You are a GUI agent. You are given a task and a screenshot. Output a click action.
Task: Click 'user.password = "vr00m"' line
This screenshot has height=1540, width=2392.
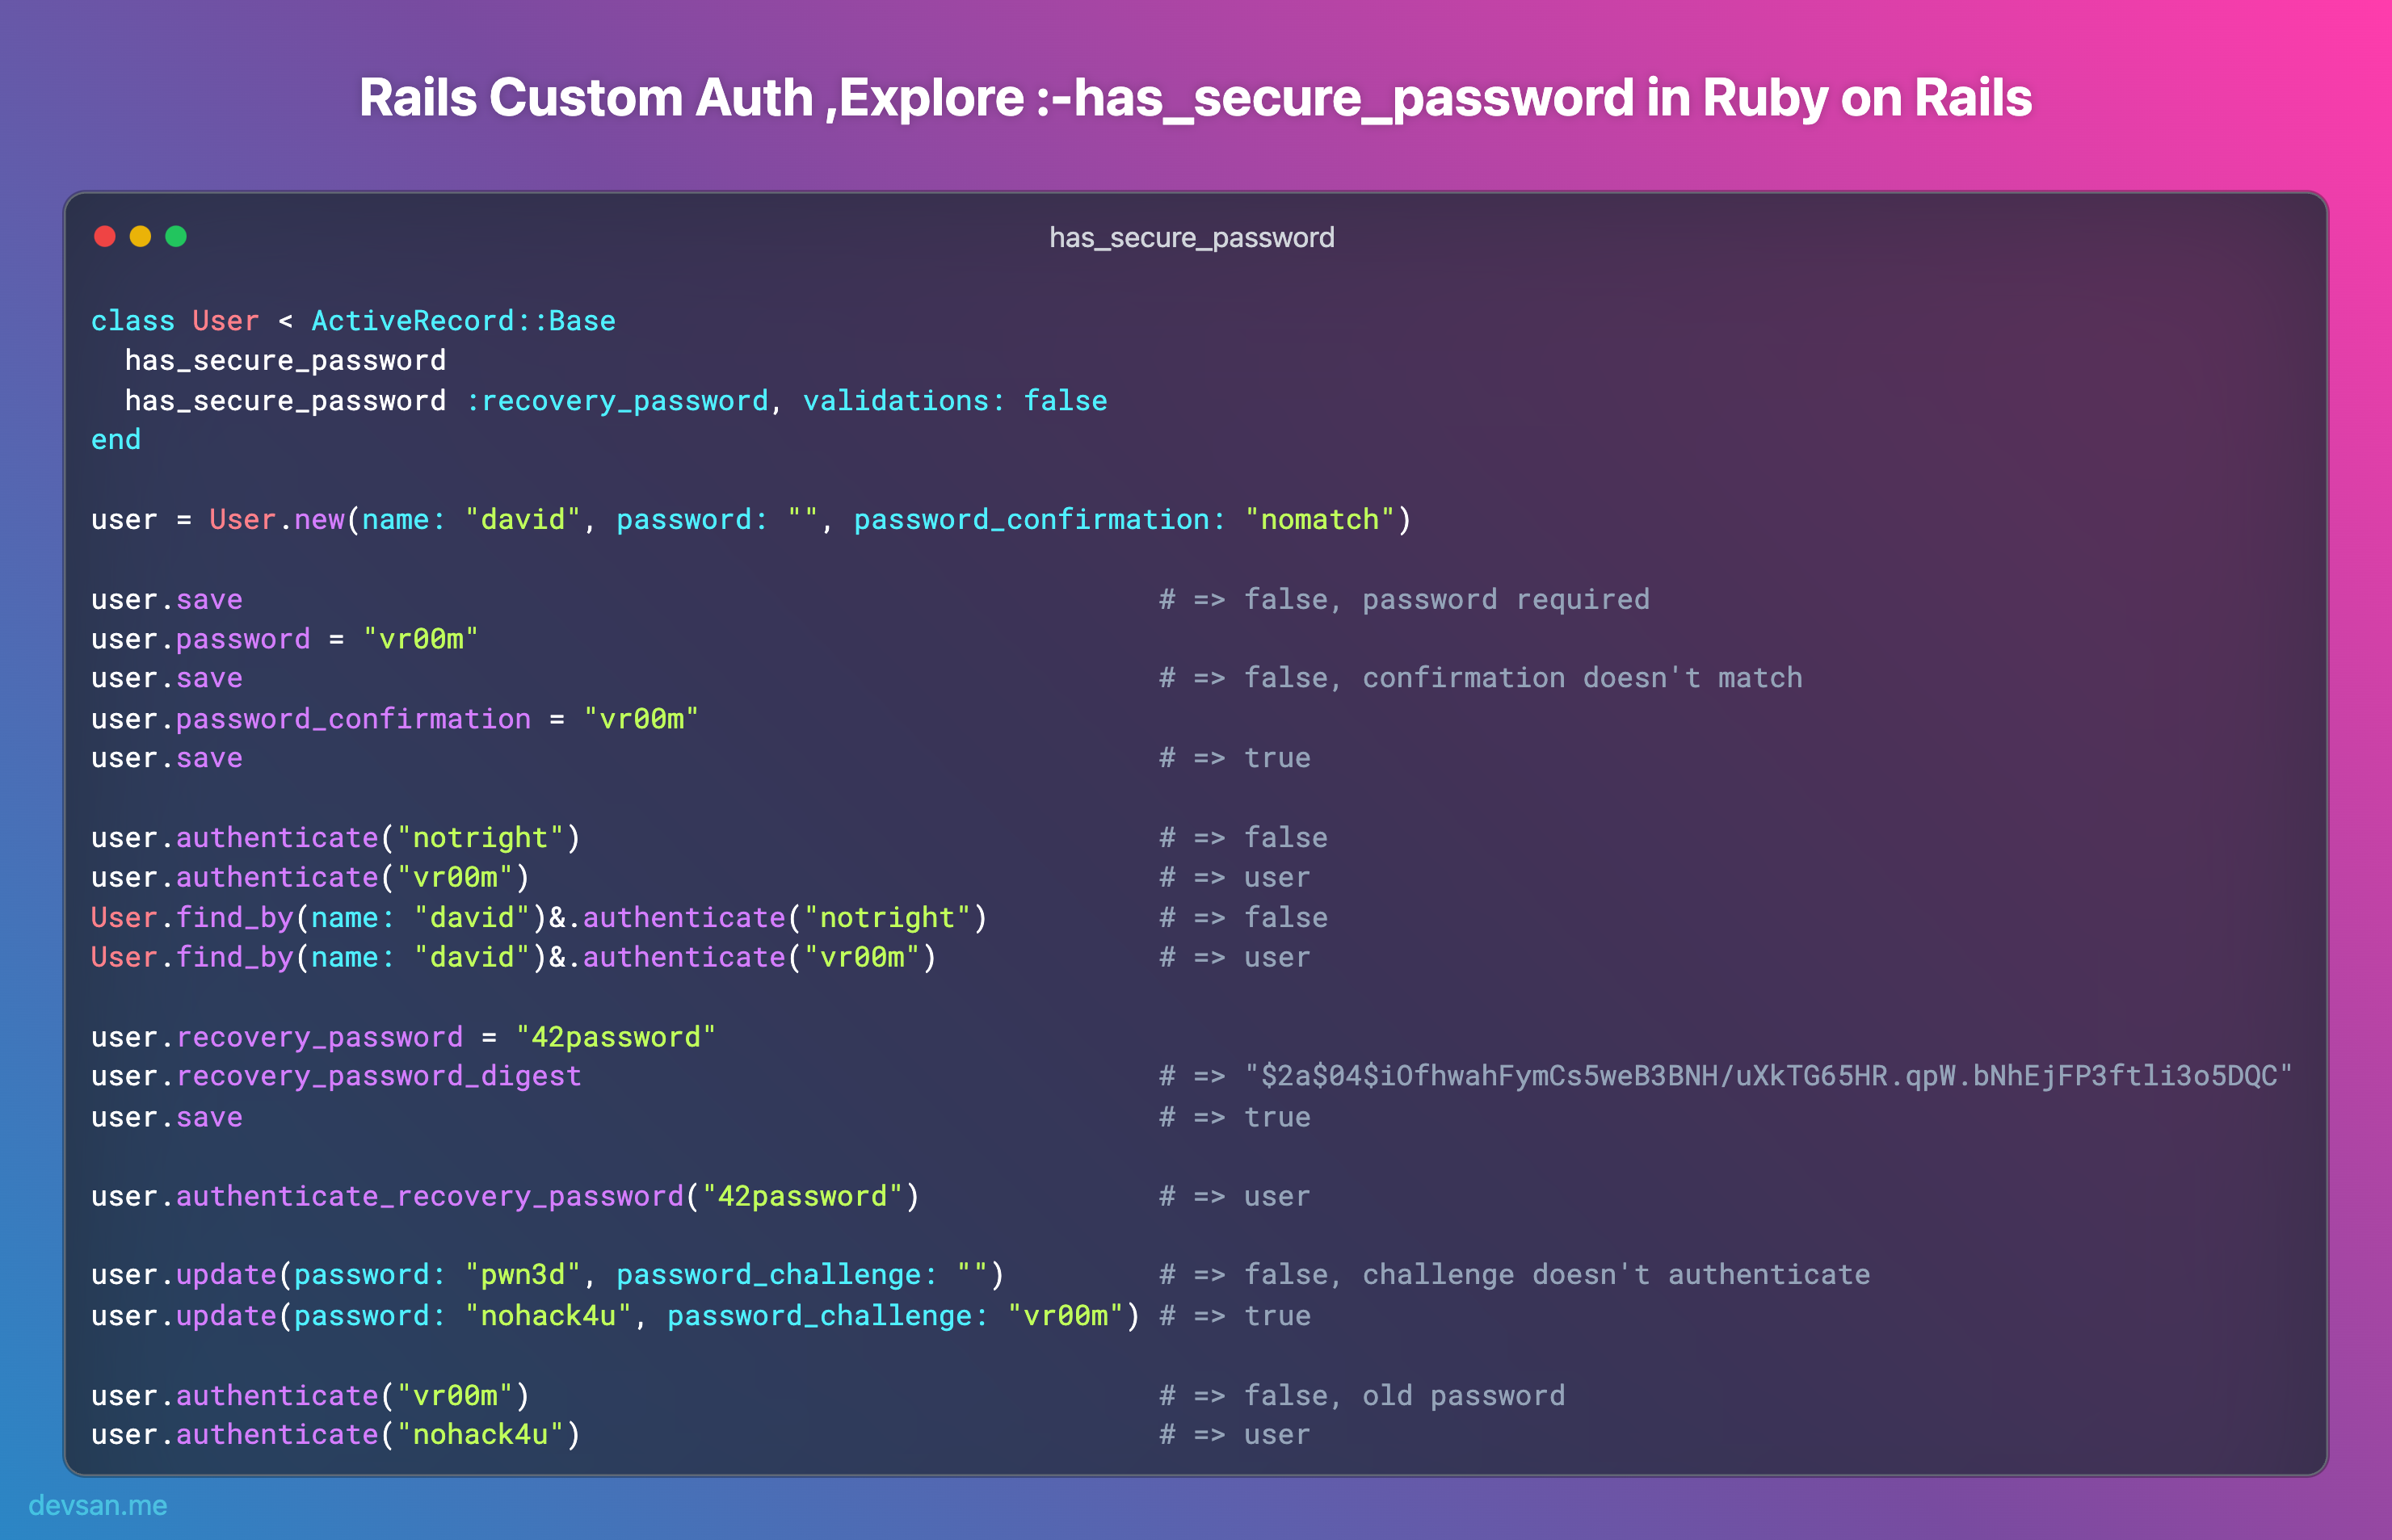(285, 639)
